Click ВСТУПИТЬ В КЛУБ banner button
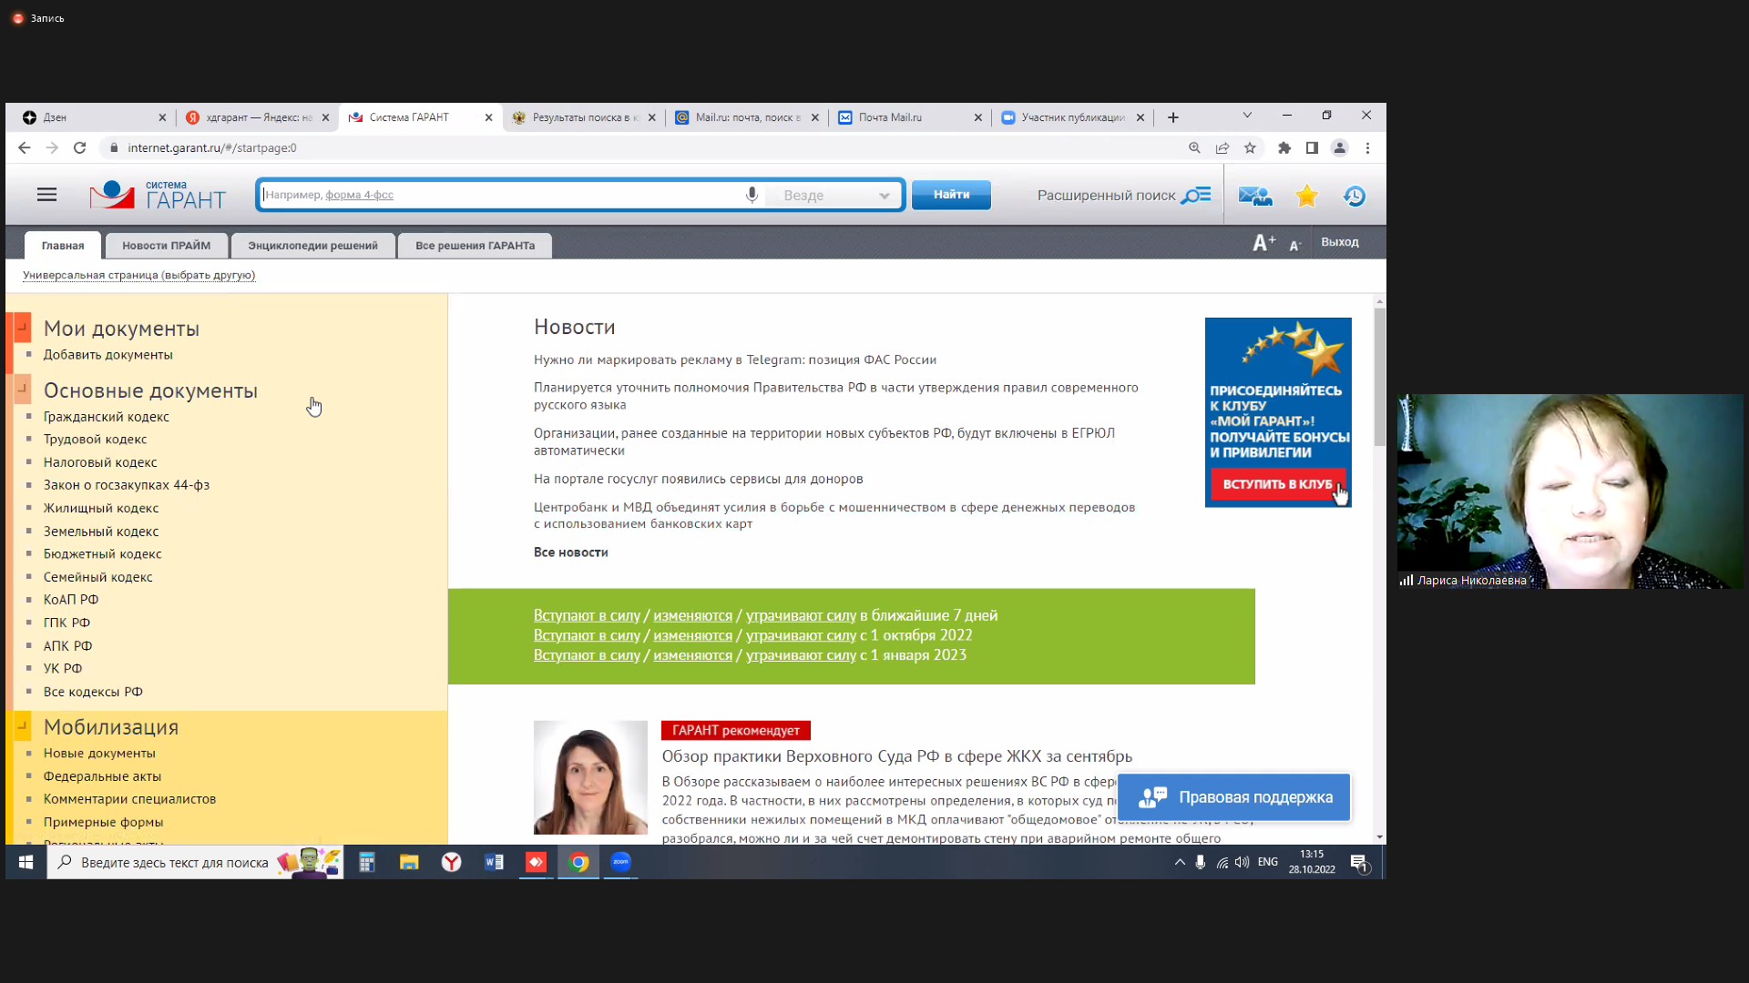 pos(1277,484)
